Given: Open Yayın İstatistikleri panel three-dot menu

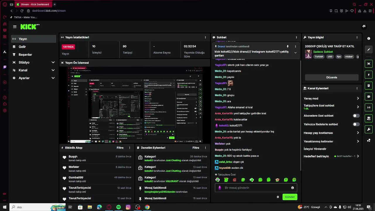Looking at the screenshot, I should pos(205,38).
